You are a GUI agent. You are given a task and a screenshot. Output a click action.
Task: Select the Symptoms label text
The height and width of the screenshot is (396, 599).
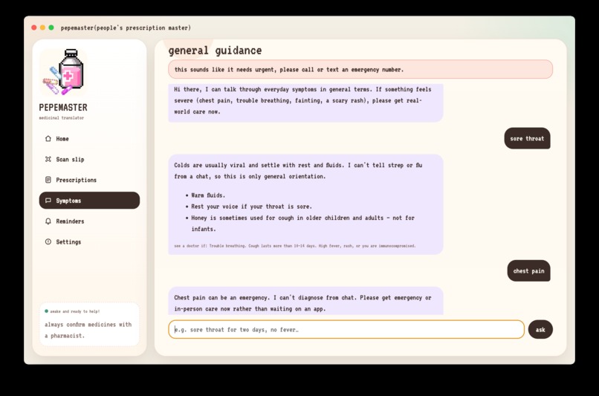coord(68,201)
